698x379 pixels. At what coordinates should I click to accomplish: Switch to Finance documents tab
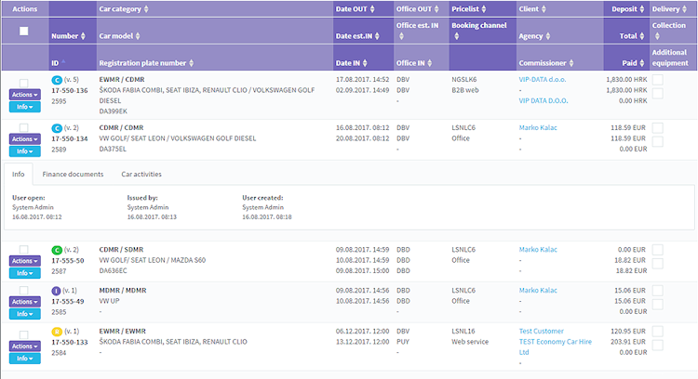pos(73,174)
